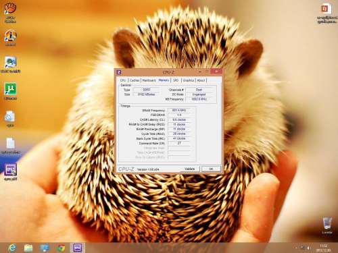Click the RAS# to CAS# Delay value
This screenshot has height=253, width=338.
coord(179,124)
